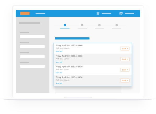Viewport: 156px width, 114px height.
Task: Click the third sidebar input field
Action: [32, 56]
